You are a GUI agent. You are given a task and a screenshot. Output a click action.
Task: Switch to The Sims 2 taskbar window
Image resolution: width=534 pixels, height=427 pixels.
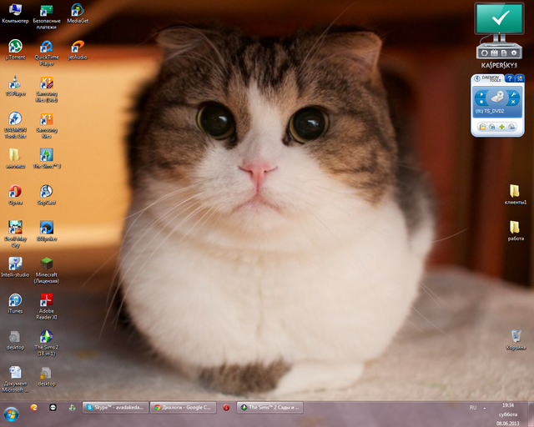click(x=270, y=408)
